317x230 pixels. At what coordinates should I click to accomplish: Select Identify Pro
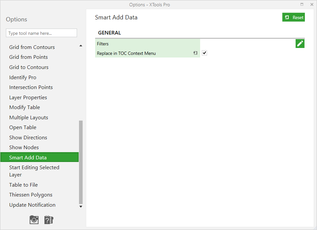tap(23, 78)
